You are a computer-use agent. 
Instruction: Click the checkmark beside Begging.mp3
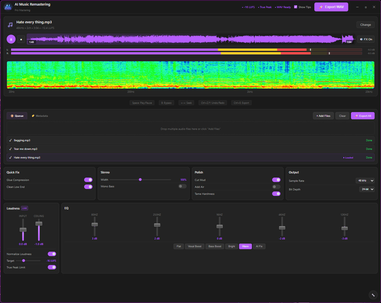[x=10, y=140]
